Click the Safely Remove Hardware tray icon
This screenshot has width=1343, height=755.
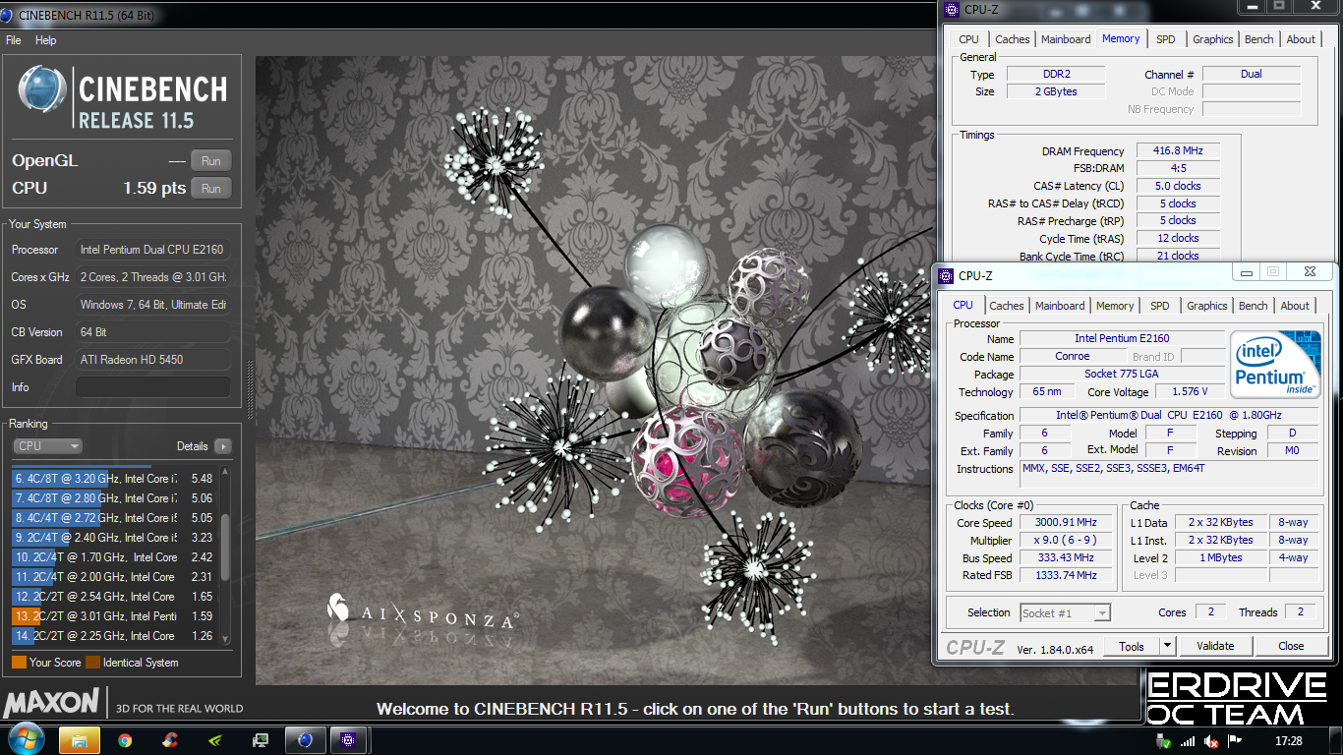point(1166,741)
